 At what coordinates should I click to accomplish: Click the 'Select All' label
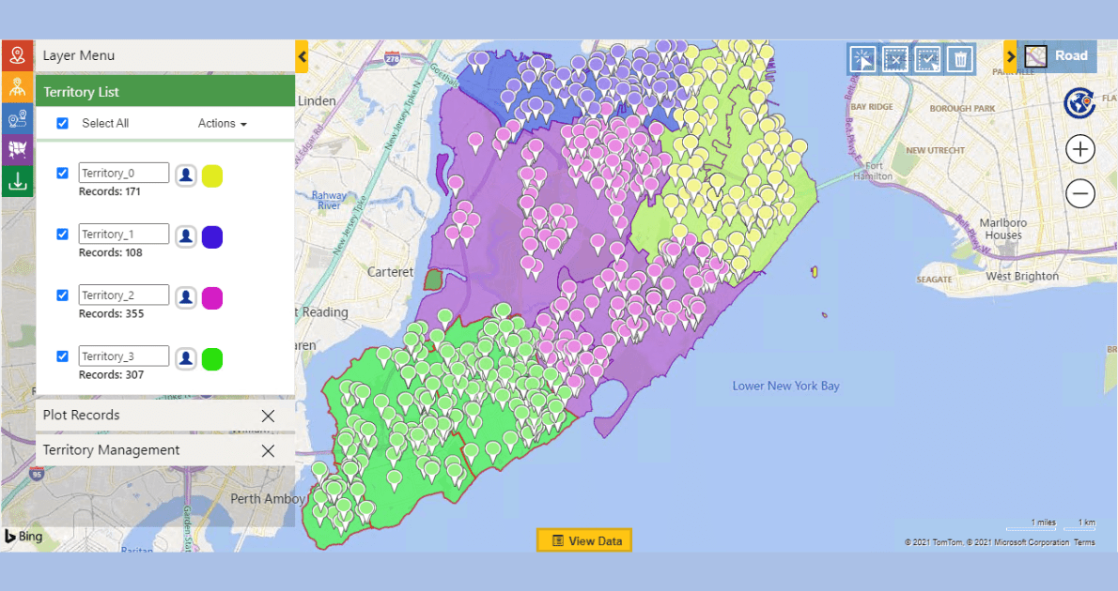coord(105,123)
